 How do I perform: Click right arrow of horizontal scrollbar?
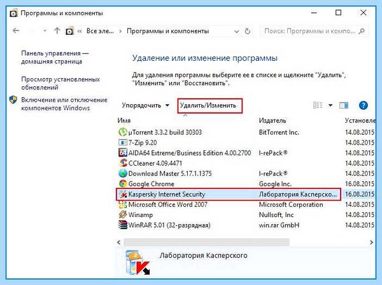pos(371,242)
